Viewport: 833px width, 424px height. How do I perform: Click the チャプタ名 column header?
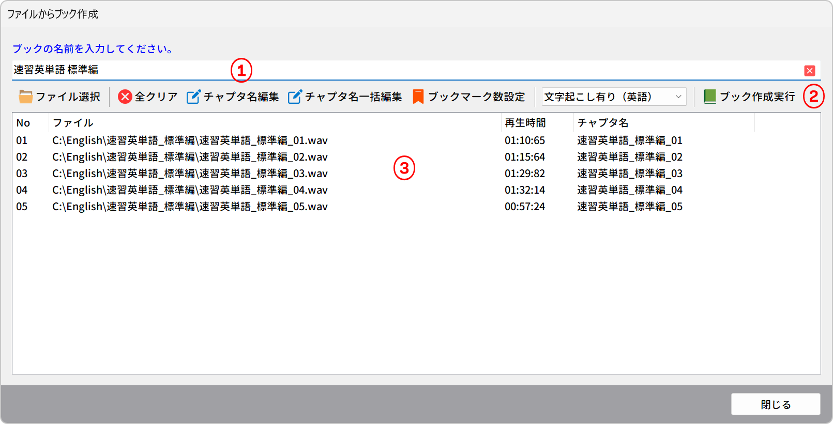pyautogui.click(x=664, y=123)
